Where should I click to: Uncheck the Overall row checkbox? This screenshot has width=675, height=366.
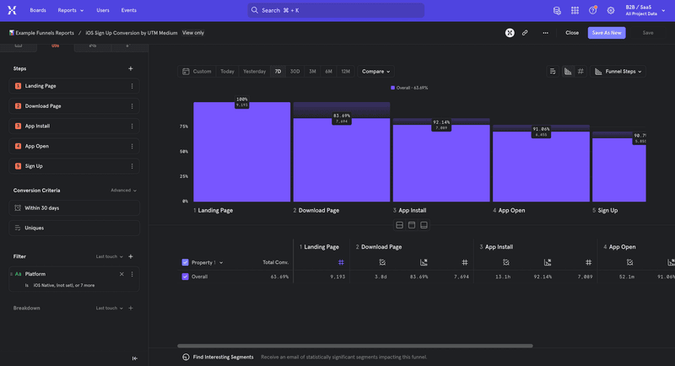(x=186, y=277)
